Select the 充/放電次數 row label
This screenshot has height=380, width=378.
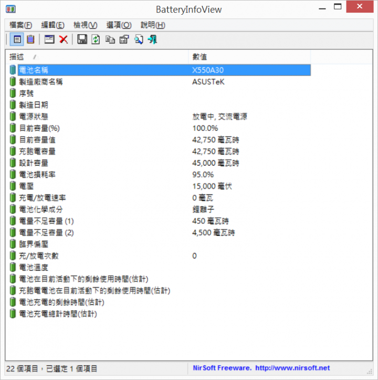tap(39, 256)
